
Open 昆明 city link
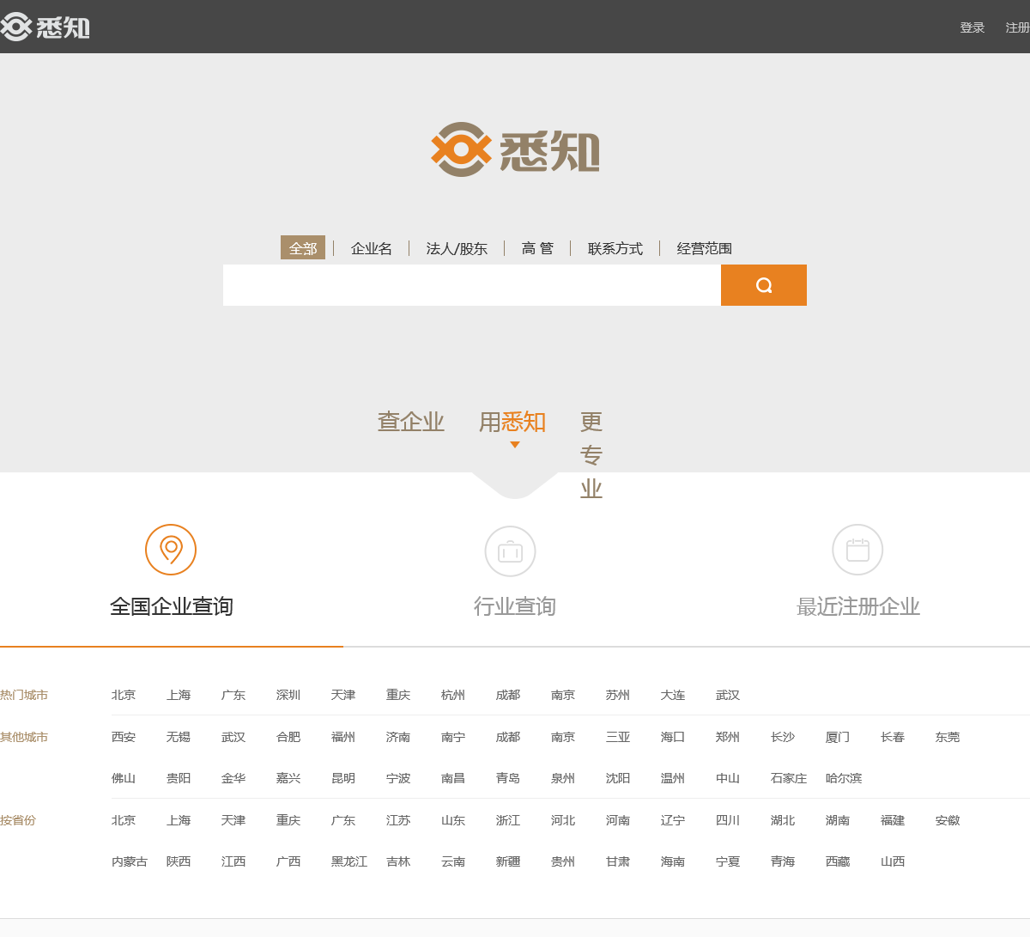pyautogui.click(x=343, y=778)
